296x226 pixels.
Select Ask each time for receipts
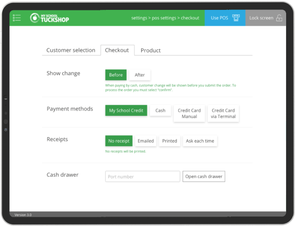[200, 141]
